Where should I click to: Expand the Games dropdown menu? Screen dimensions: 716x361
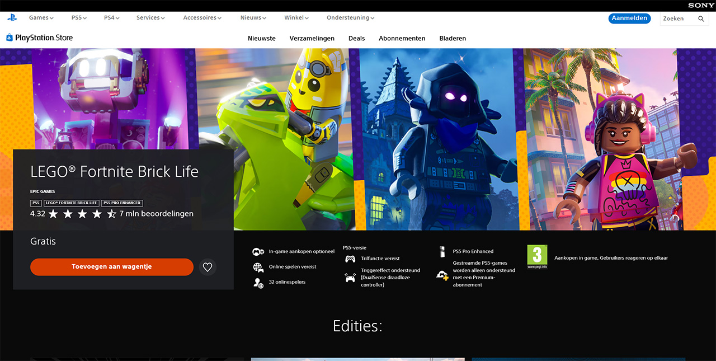[41, 18]
